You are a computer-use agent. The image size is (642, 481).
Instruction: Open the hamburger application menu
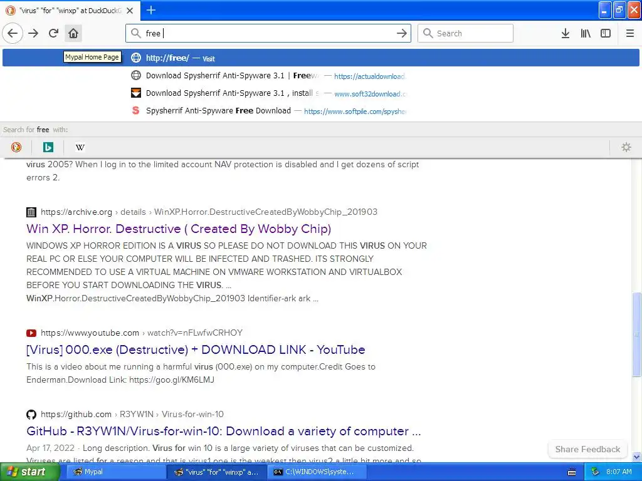tap(629, 33)
